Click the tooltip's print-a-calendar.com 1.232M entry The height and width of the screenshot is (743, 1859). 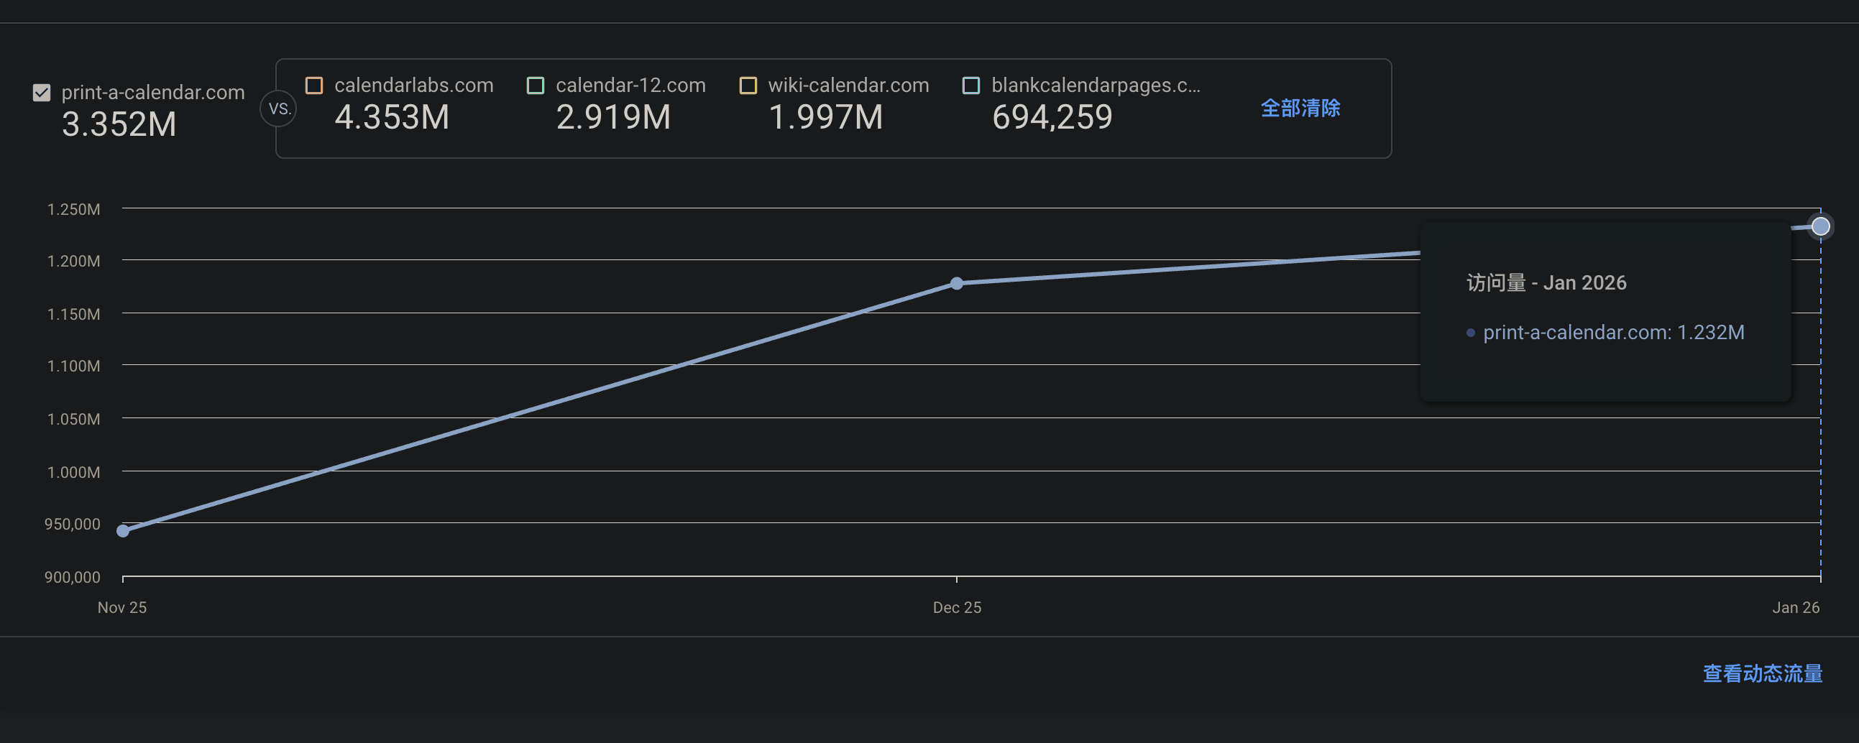click(x=1613, y=333)
